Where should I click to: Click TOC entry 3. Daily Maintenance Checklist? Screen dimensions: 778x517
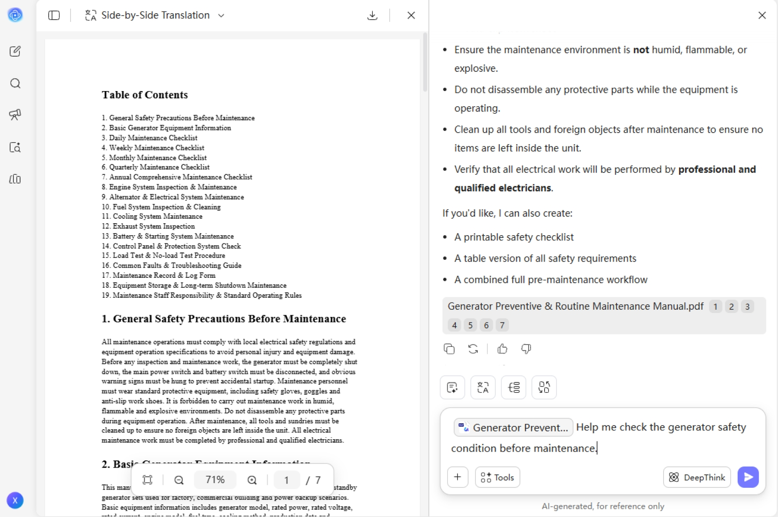click(x=150, y=138)
